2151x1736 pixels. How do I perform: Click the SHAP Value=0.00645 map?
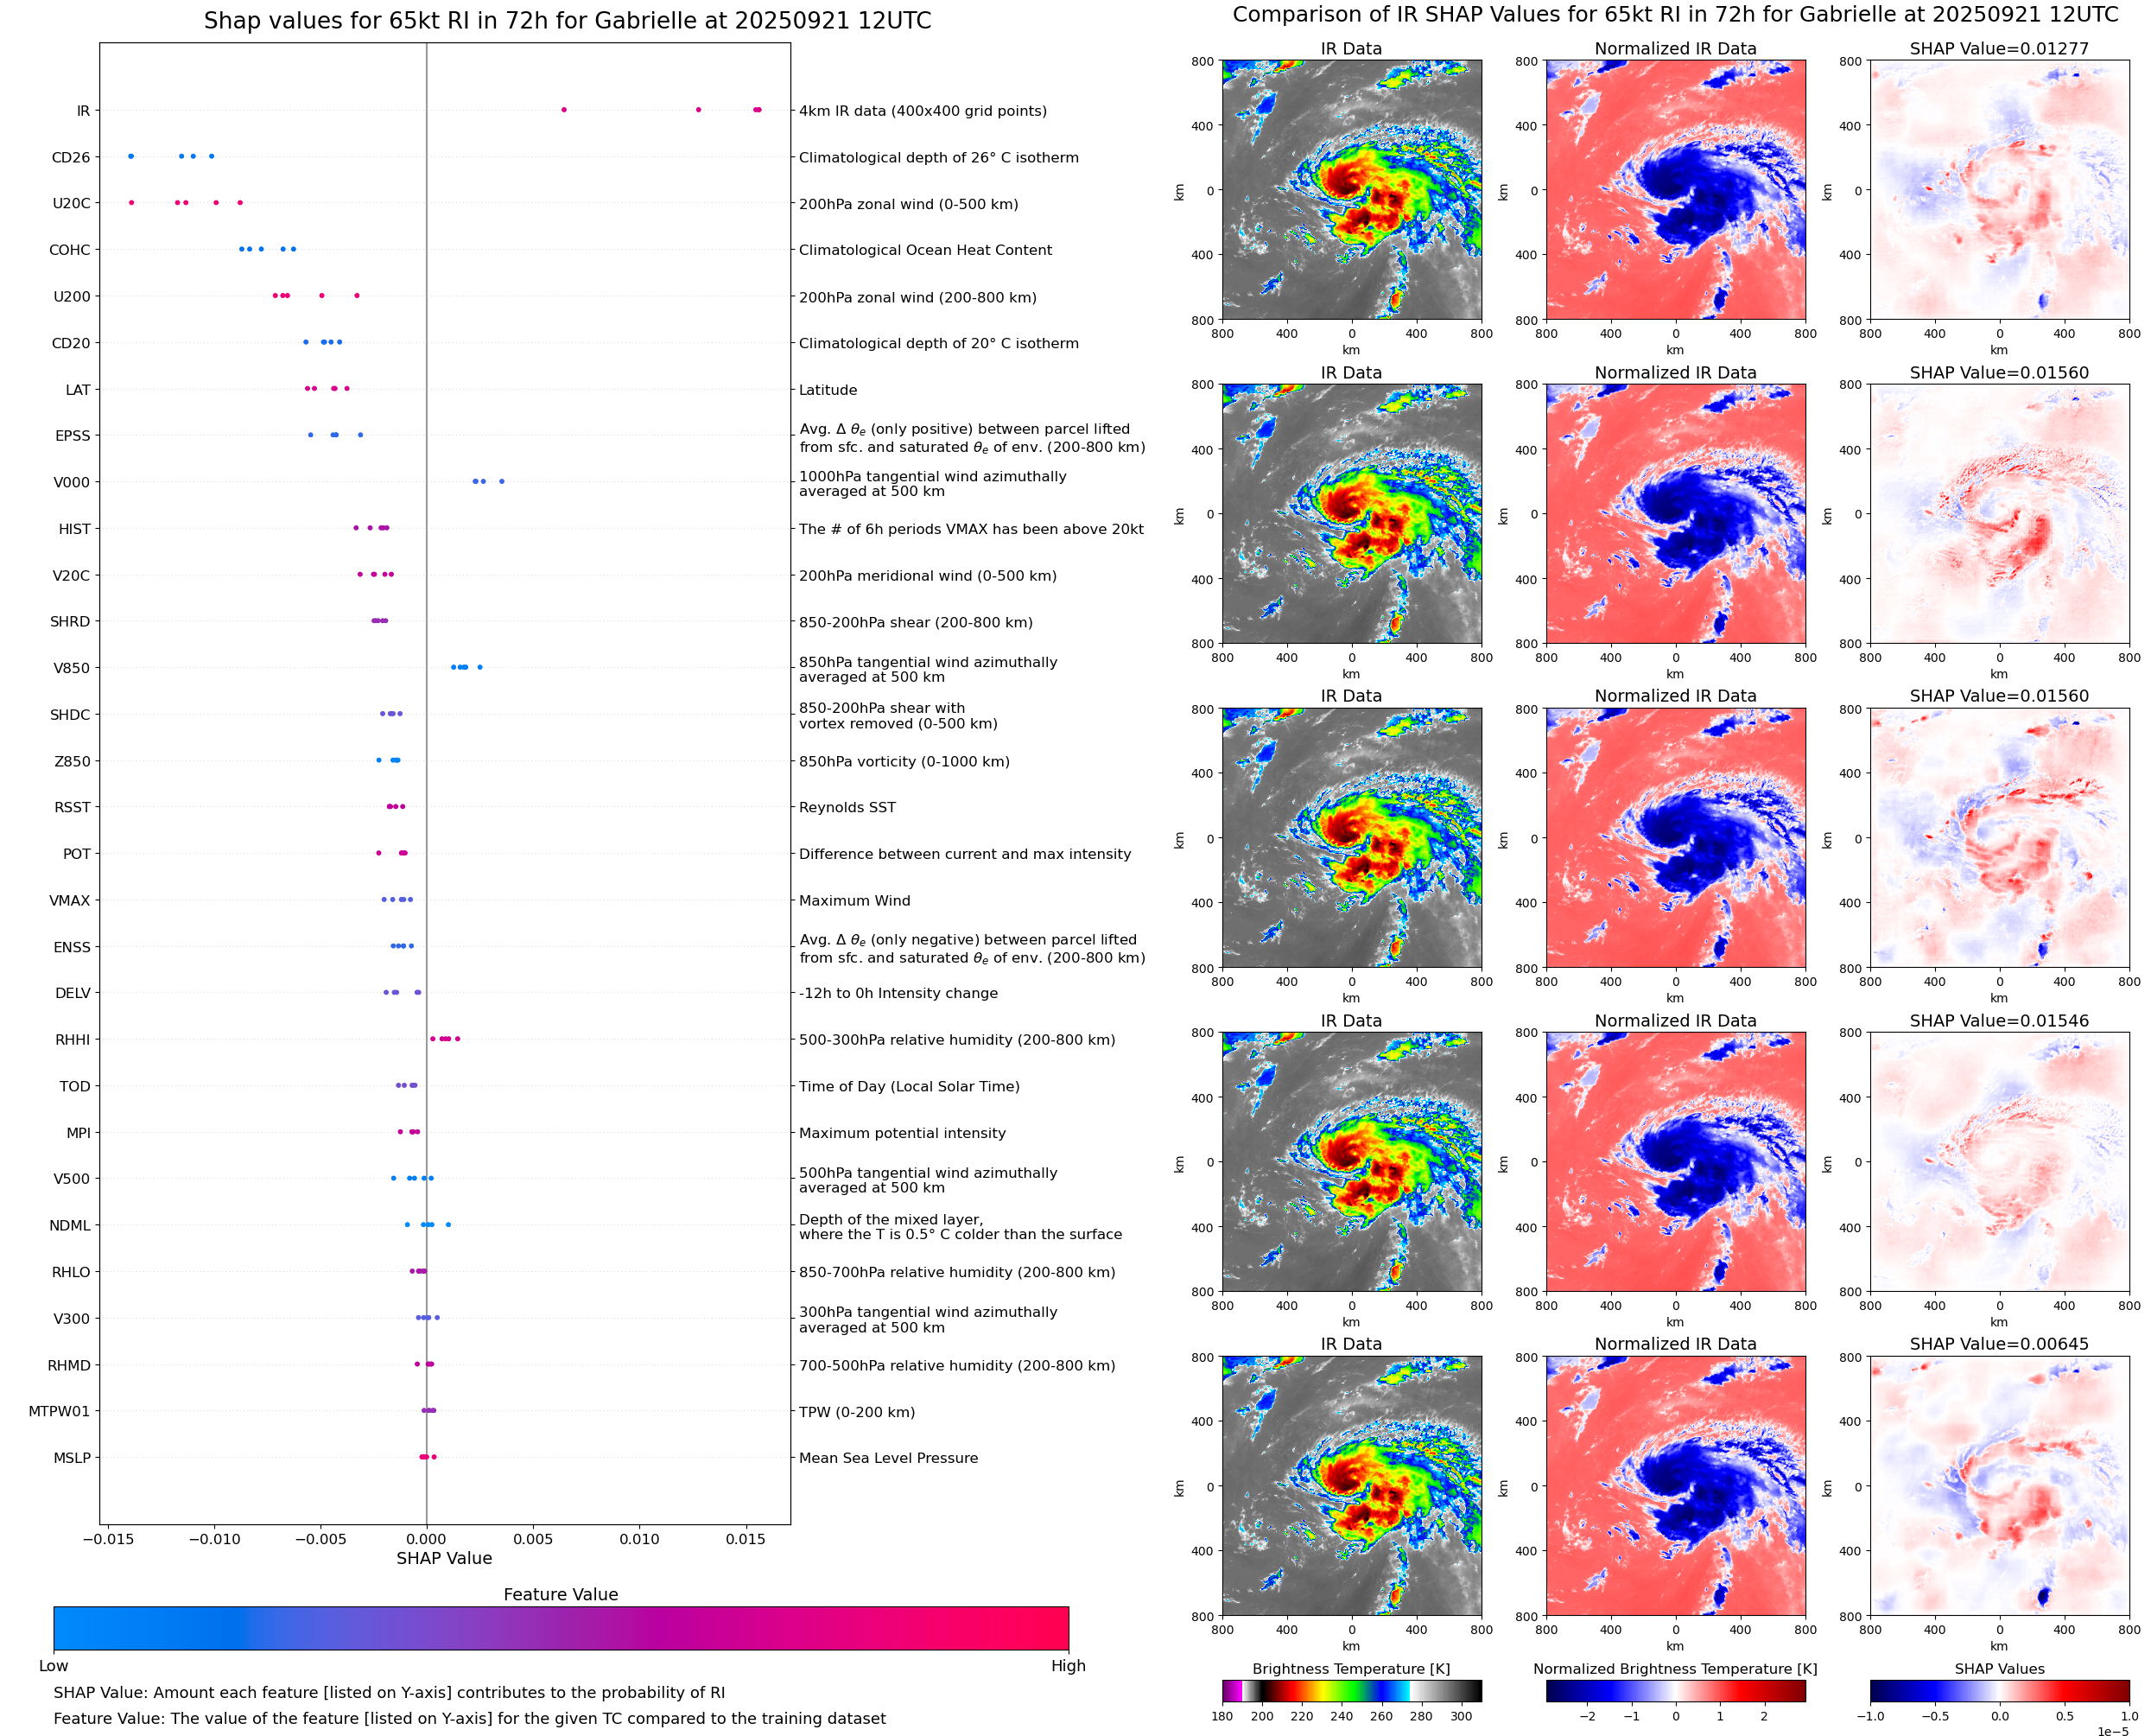(1999, 1486)
